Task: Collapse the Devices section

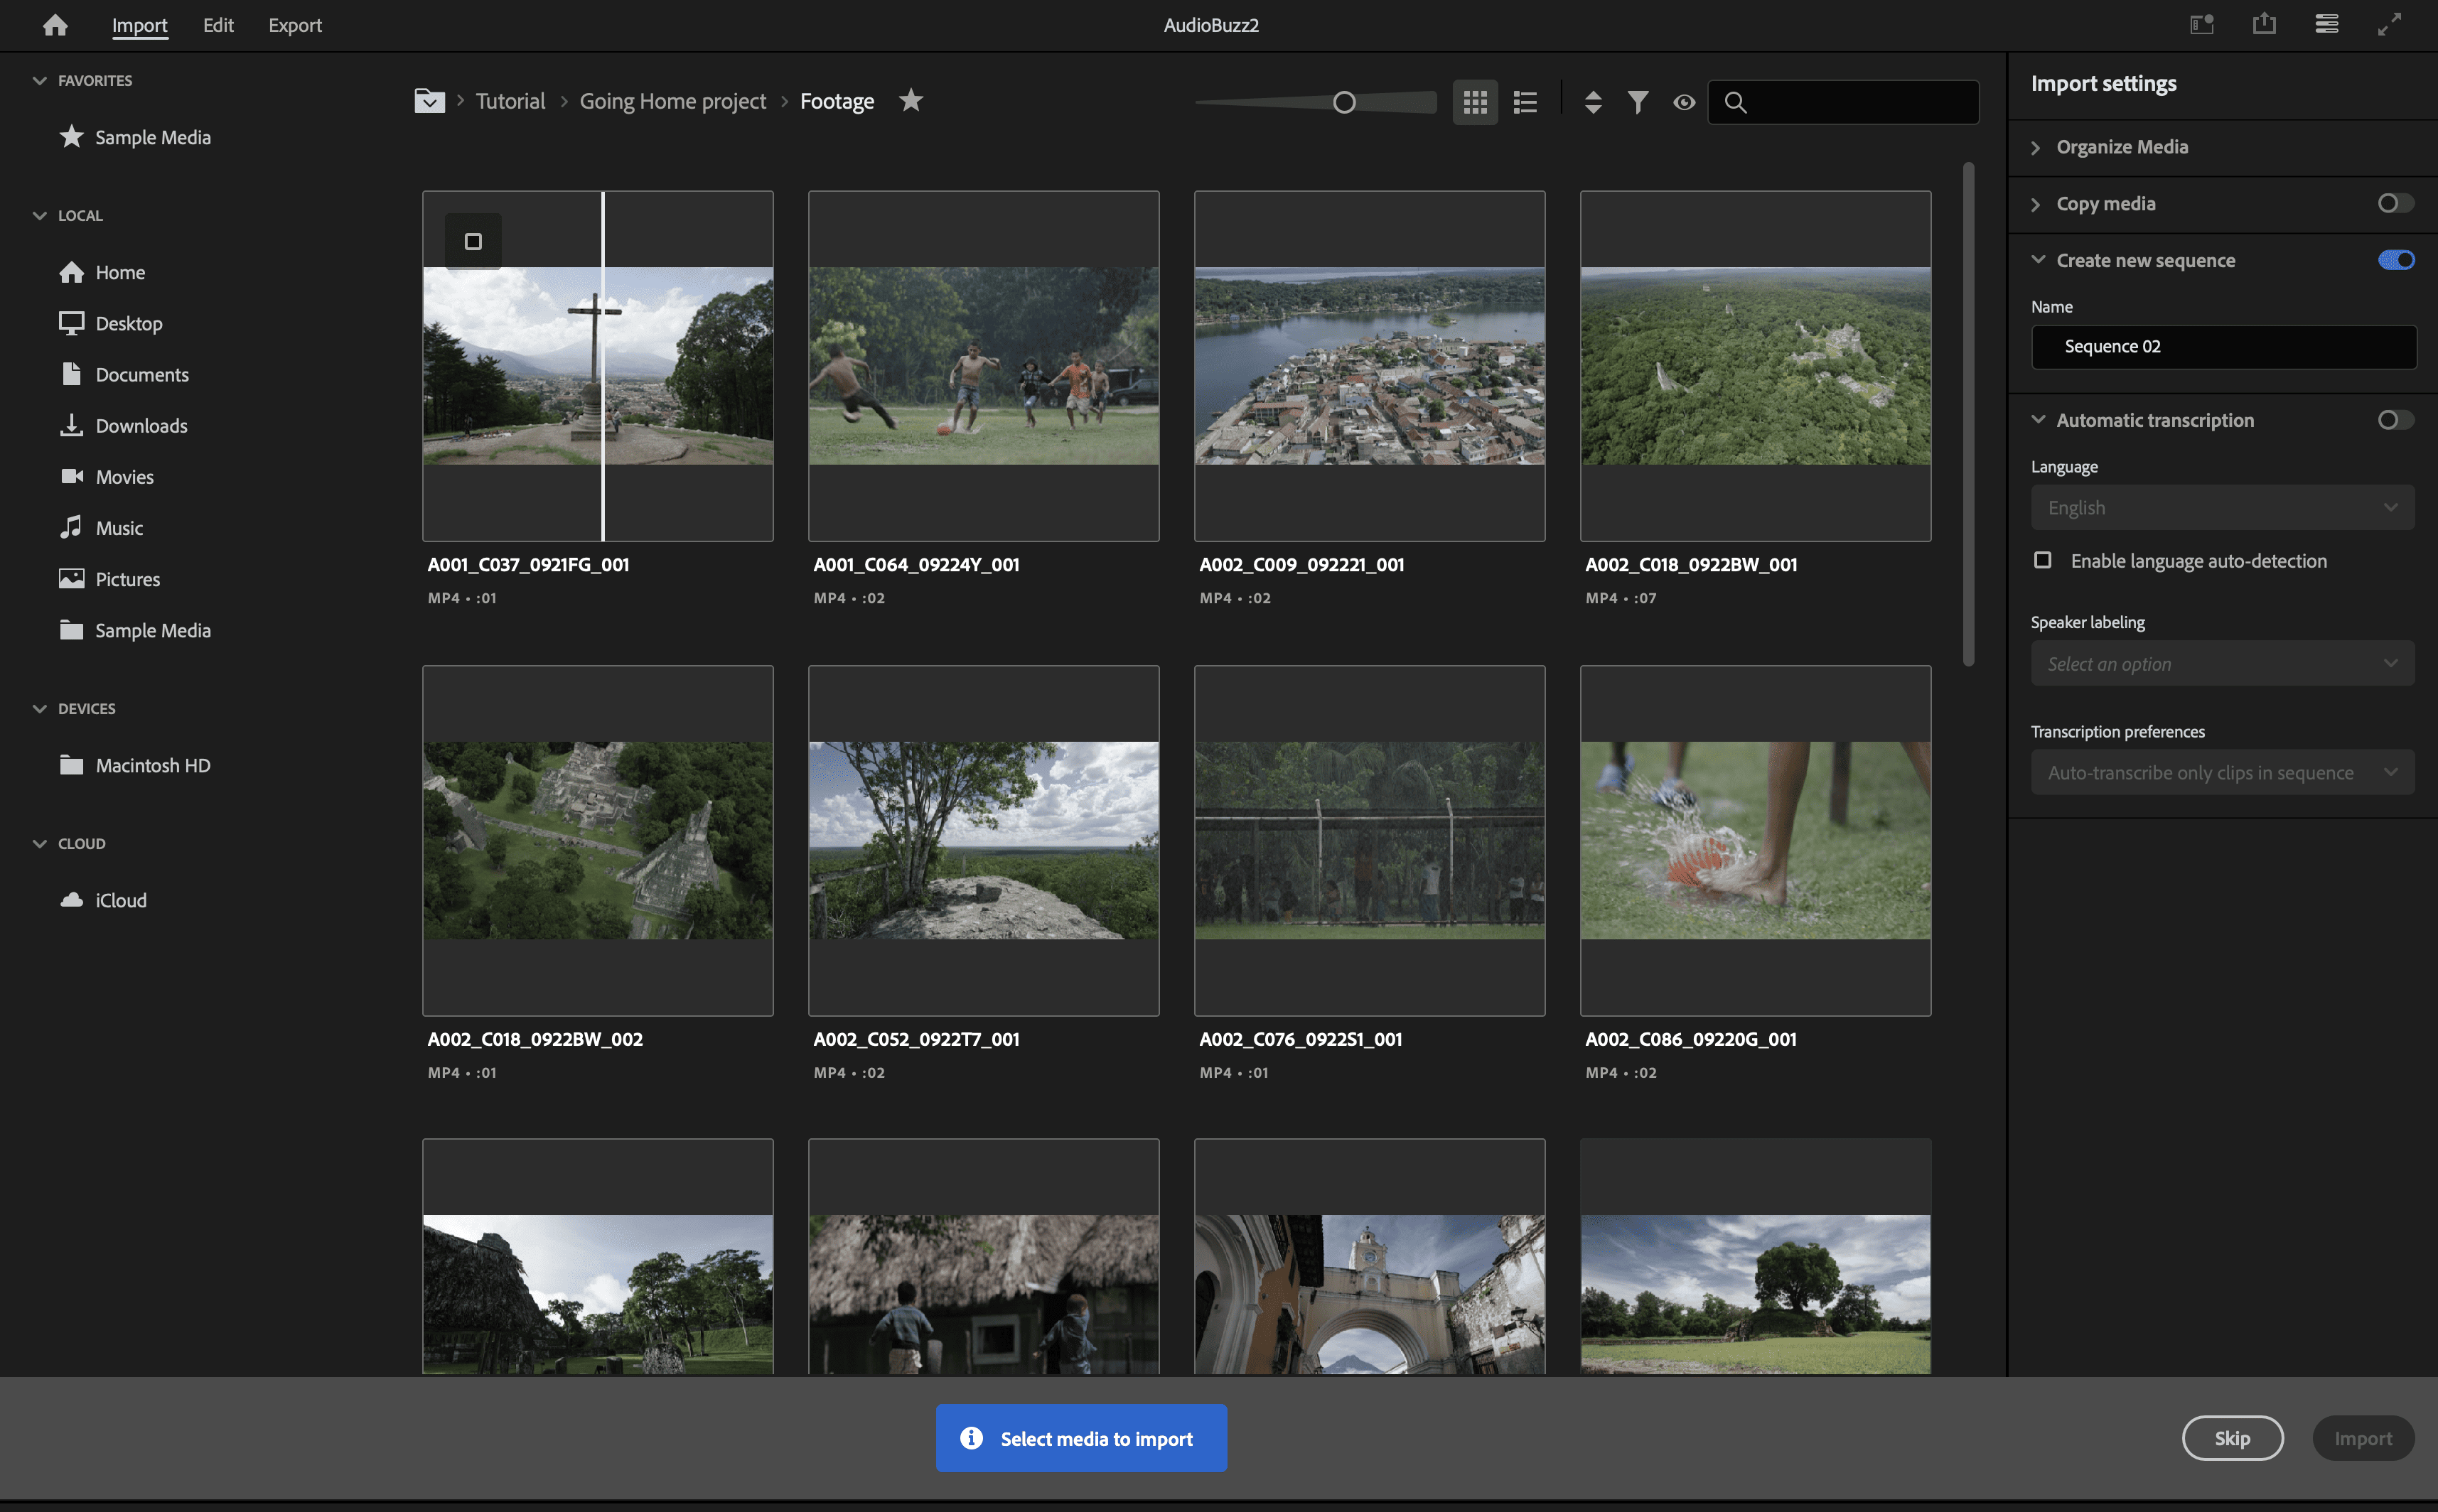Action: click(39, 708)
